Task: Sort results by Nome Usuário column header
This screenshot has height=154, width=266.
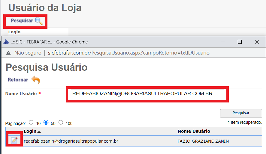Action: [194, 131]
